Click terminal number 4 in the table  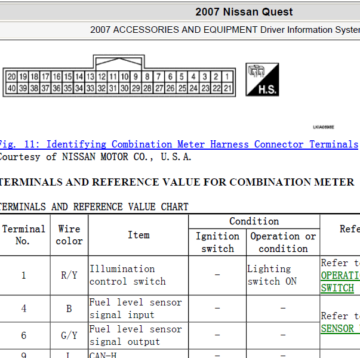pos(24,308)
